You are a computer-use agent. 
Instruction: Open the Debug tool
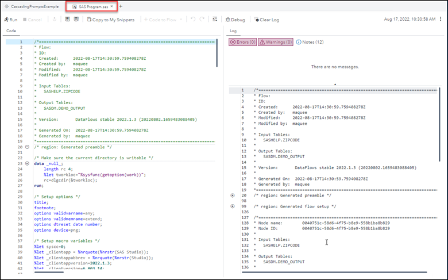(x=235, y=20)
